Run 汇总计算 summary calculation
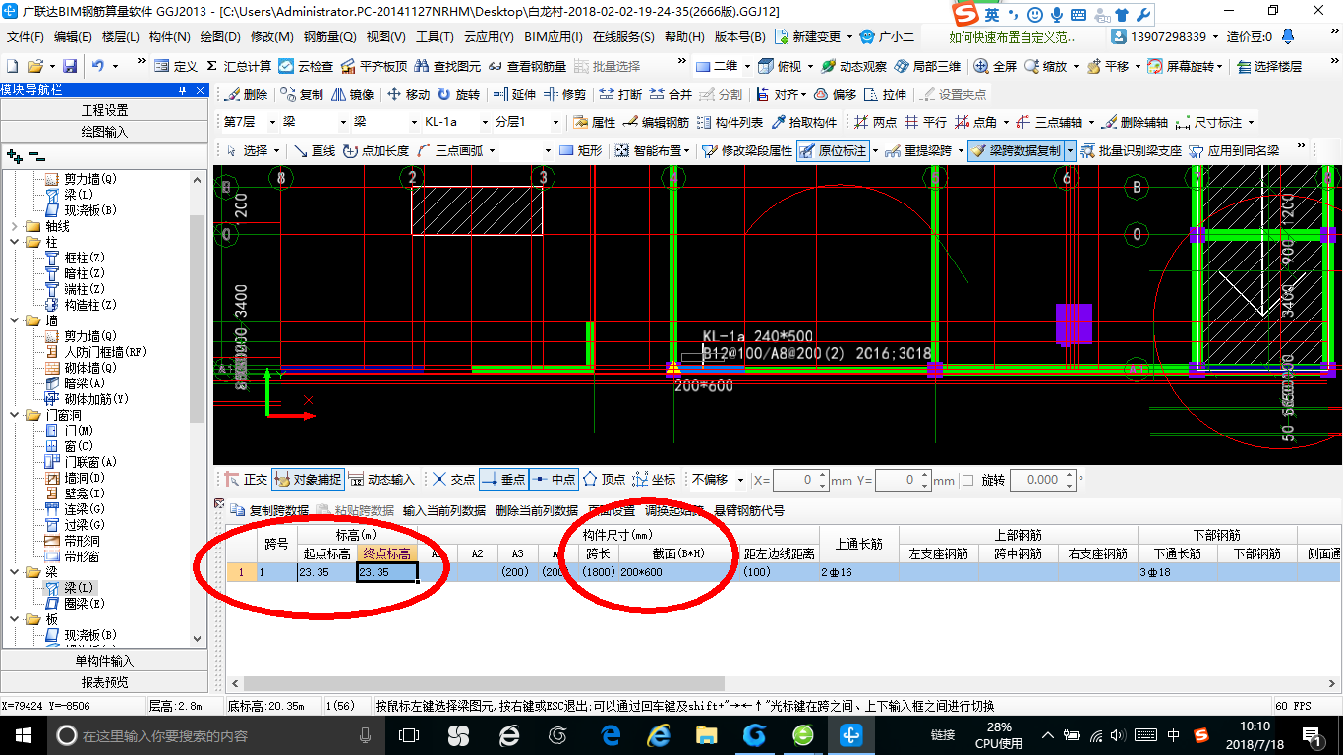This screenshot has height=755, width=1343. click(x=239, y=66)
